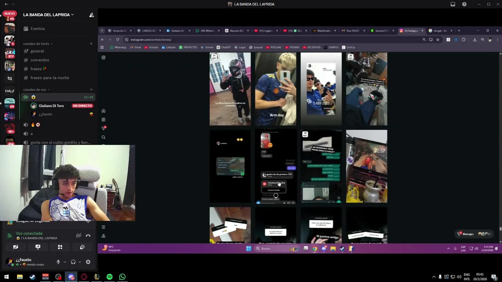The image size is (502, 282).
Task: Create a voice channel with the plus icon
Action: point(91,89)
